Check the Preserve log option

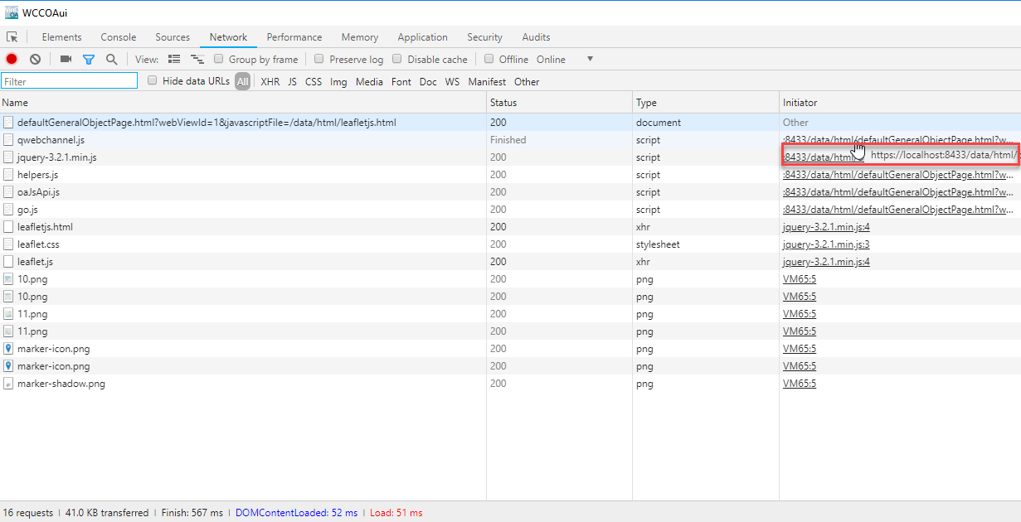pos(319,59)
